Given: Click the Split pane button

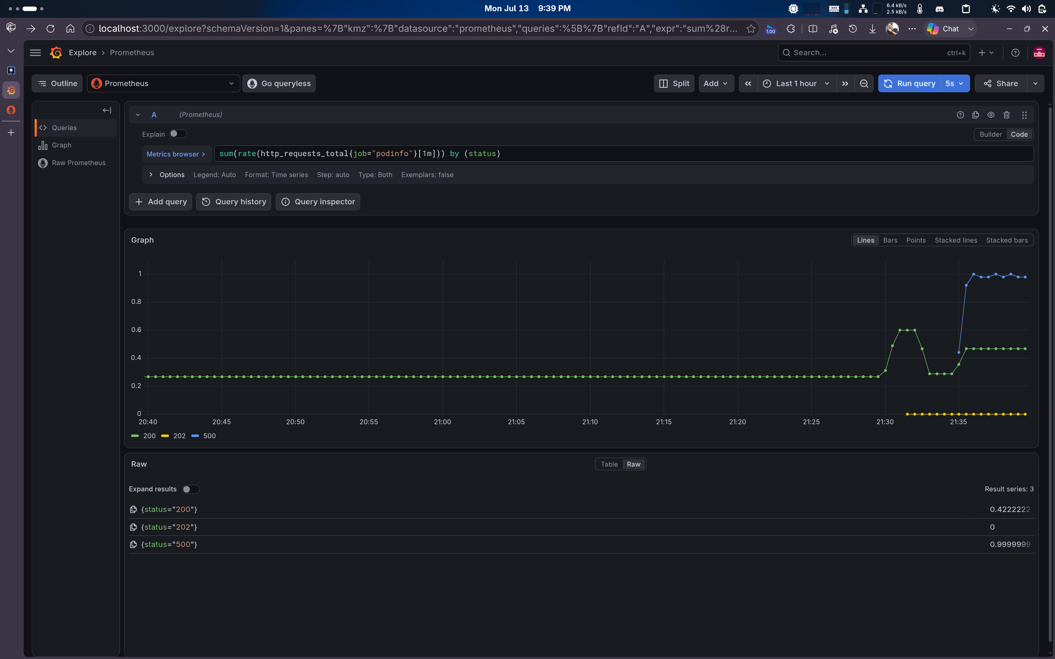Looking at the screenshot, I should tap(674, 83).
